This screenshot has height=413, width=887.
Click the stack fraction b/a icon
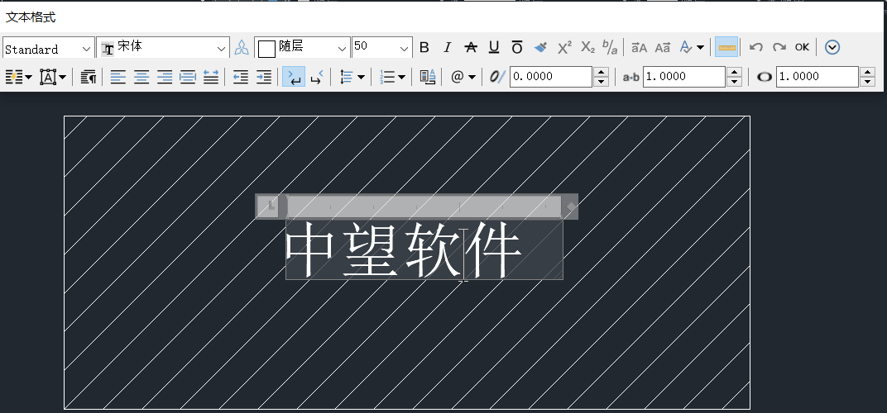click(x=610, y=48)
